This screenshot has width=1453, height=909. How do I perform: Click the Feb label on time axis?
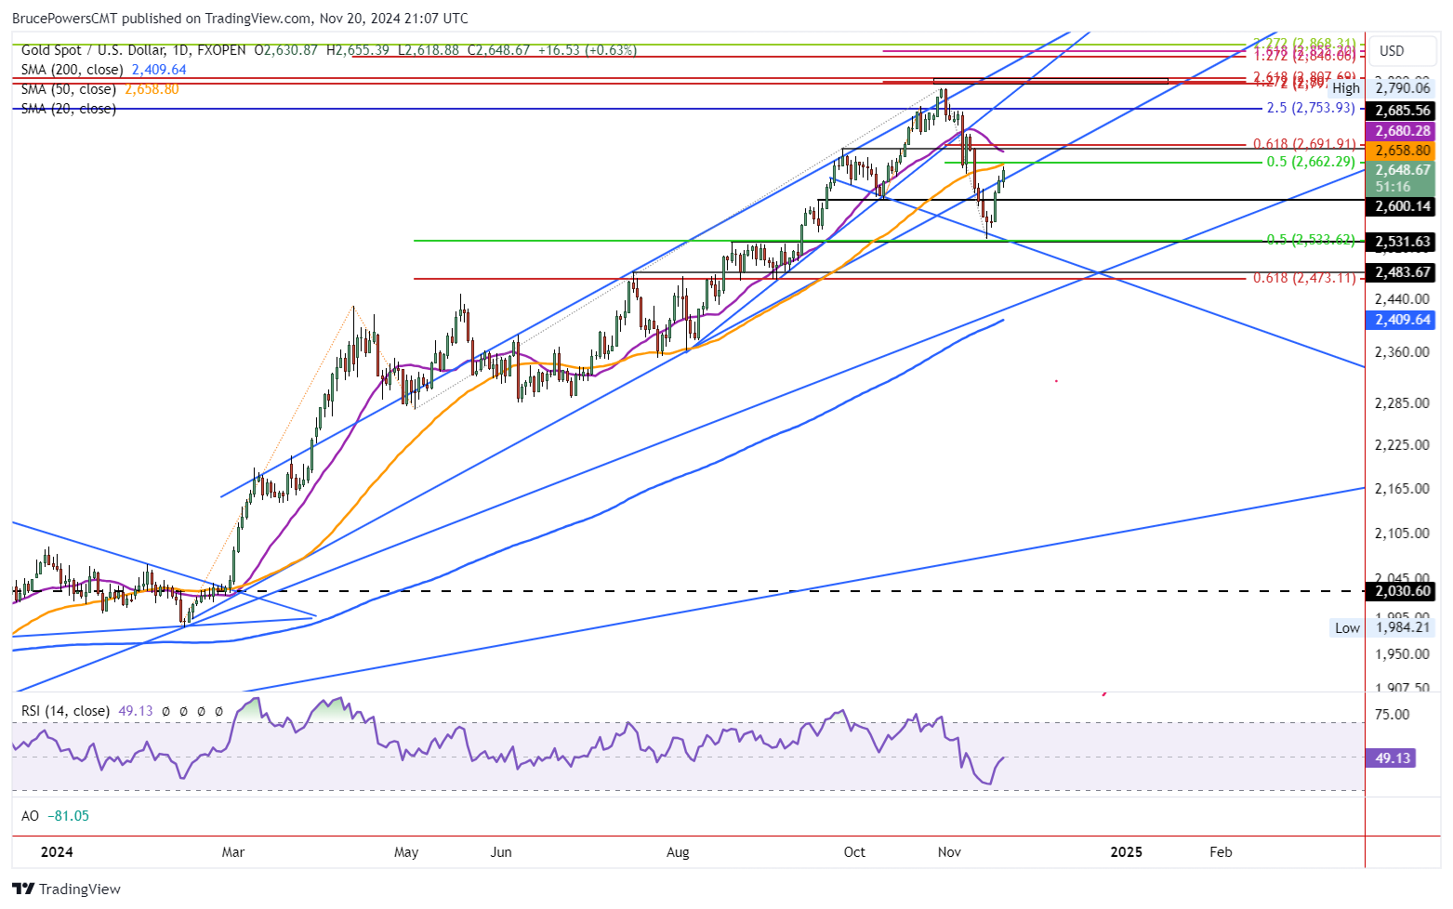tap(1221, 851)
